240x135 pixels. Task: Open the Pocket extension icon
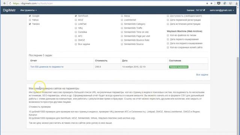[219, 3]
